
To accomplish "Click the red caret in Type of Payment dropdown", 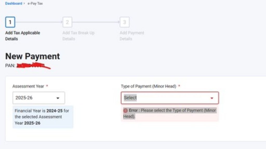I will click(x=212, y=98).
